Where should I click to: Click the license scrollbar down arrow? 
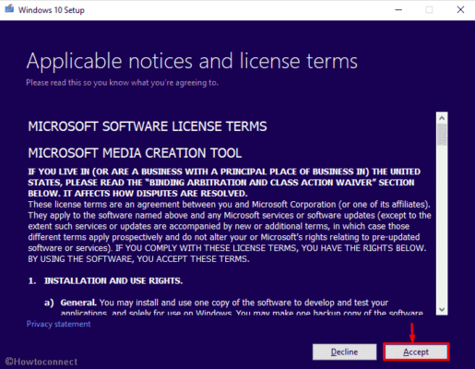[x=442, y=309]
